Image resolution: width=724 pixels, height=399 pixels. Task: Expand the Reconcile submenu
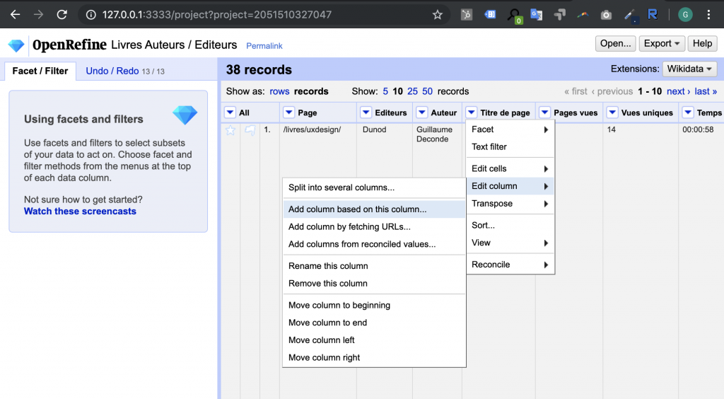(x=510, y=265)
